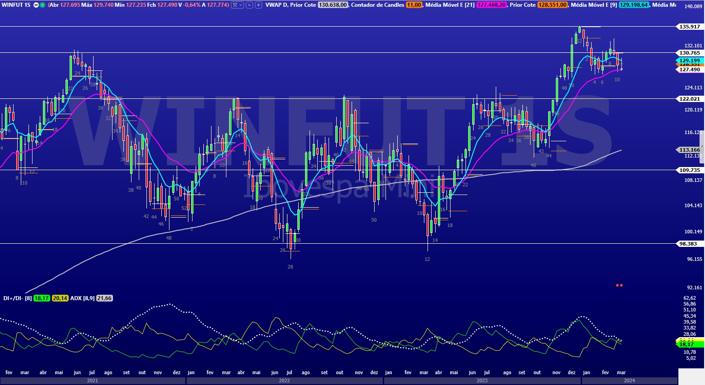Click the white minus circle beside WINFUT 1S

click(x=36, y=5)
